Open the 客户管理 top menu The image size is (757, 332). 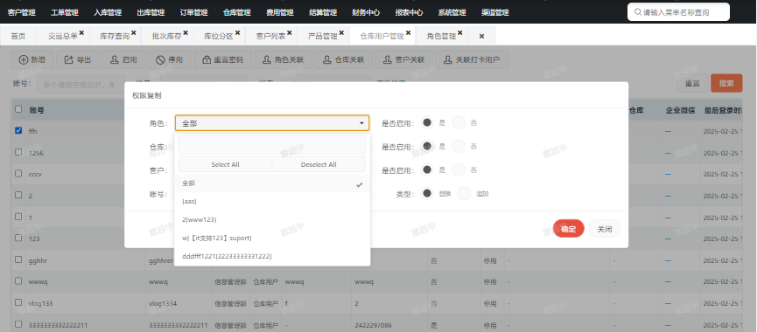click(22, 12)
